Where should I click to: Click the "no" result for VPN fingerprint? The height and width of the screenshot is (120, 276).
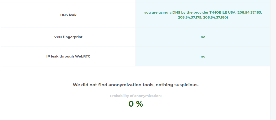pyautogui.click(x=203, y=37)
